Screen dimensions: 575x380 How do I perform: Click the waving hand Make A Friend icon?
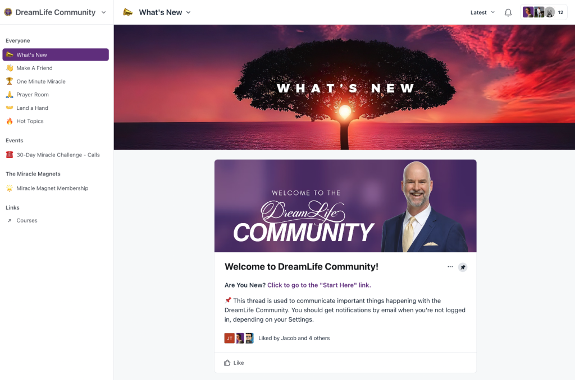(x=10, y=68)
